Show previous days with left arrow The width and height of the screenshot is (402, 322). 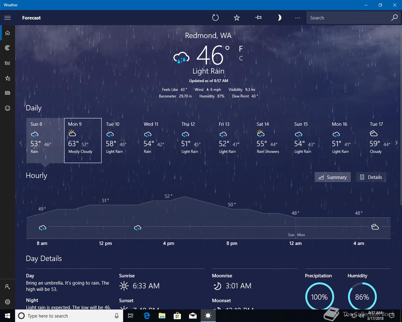[x=21, y=143]
